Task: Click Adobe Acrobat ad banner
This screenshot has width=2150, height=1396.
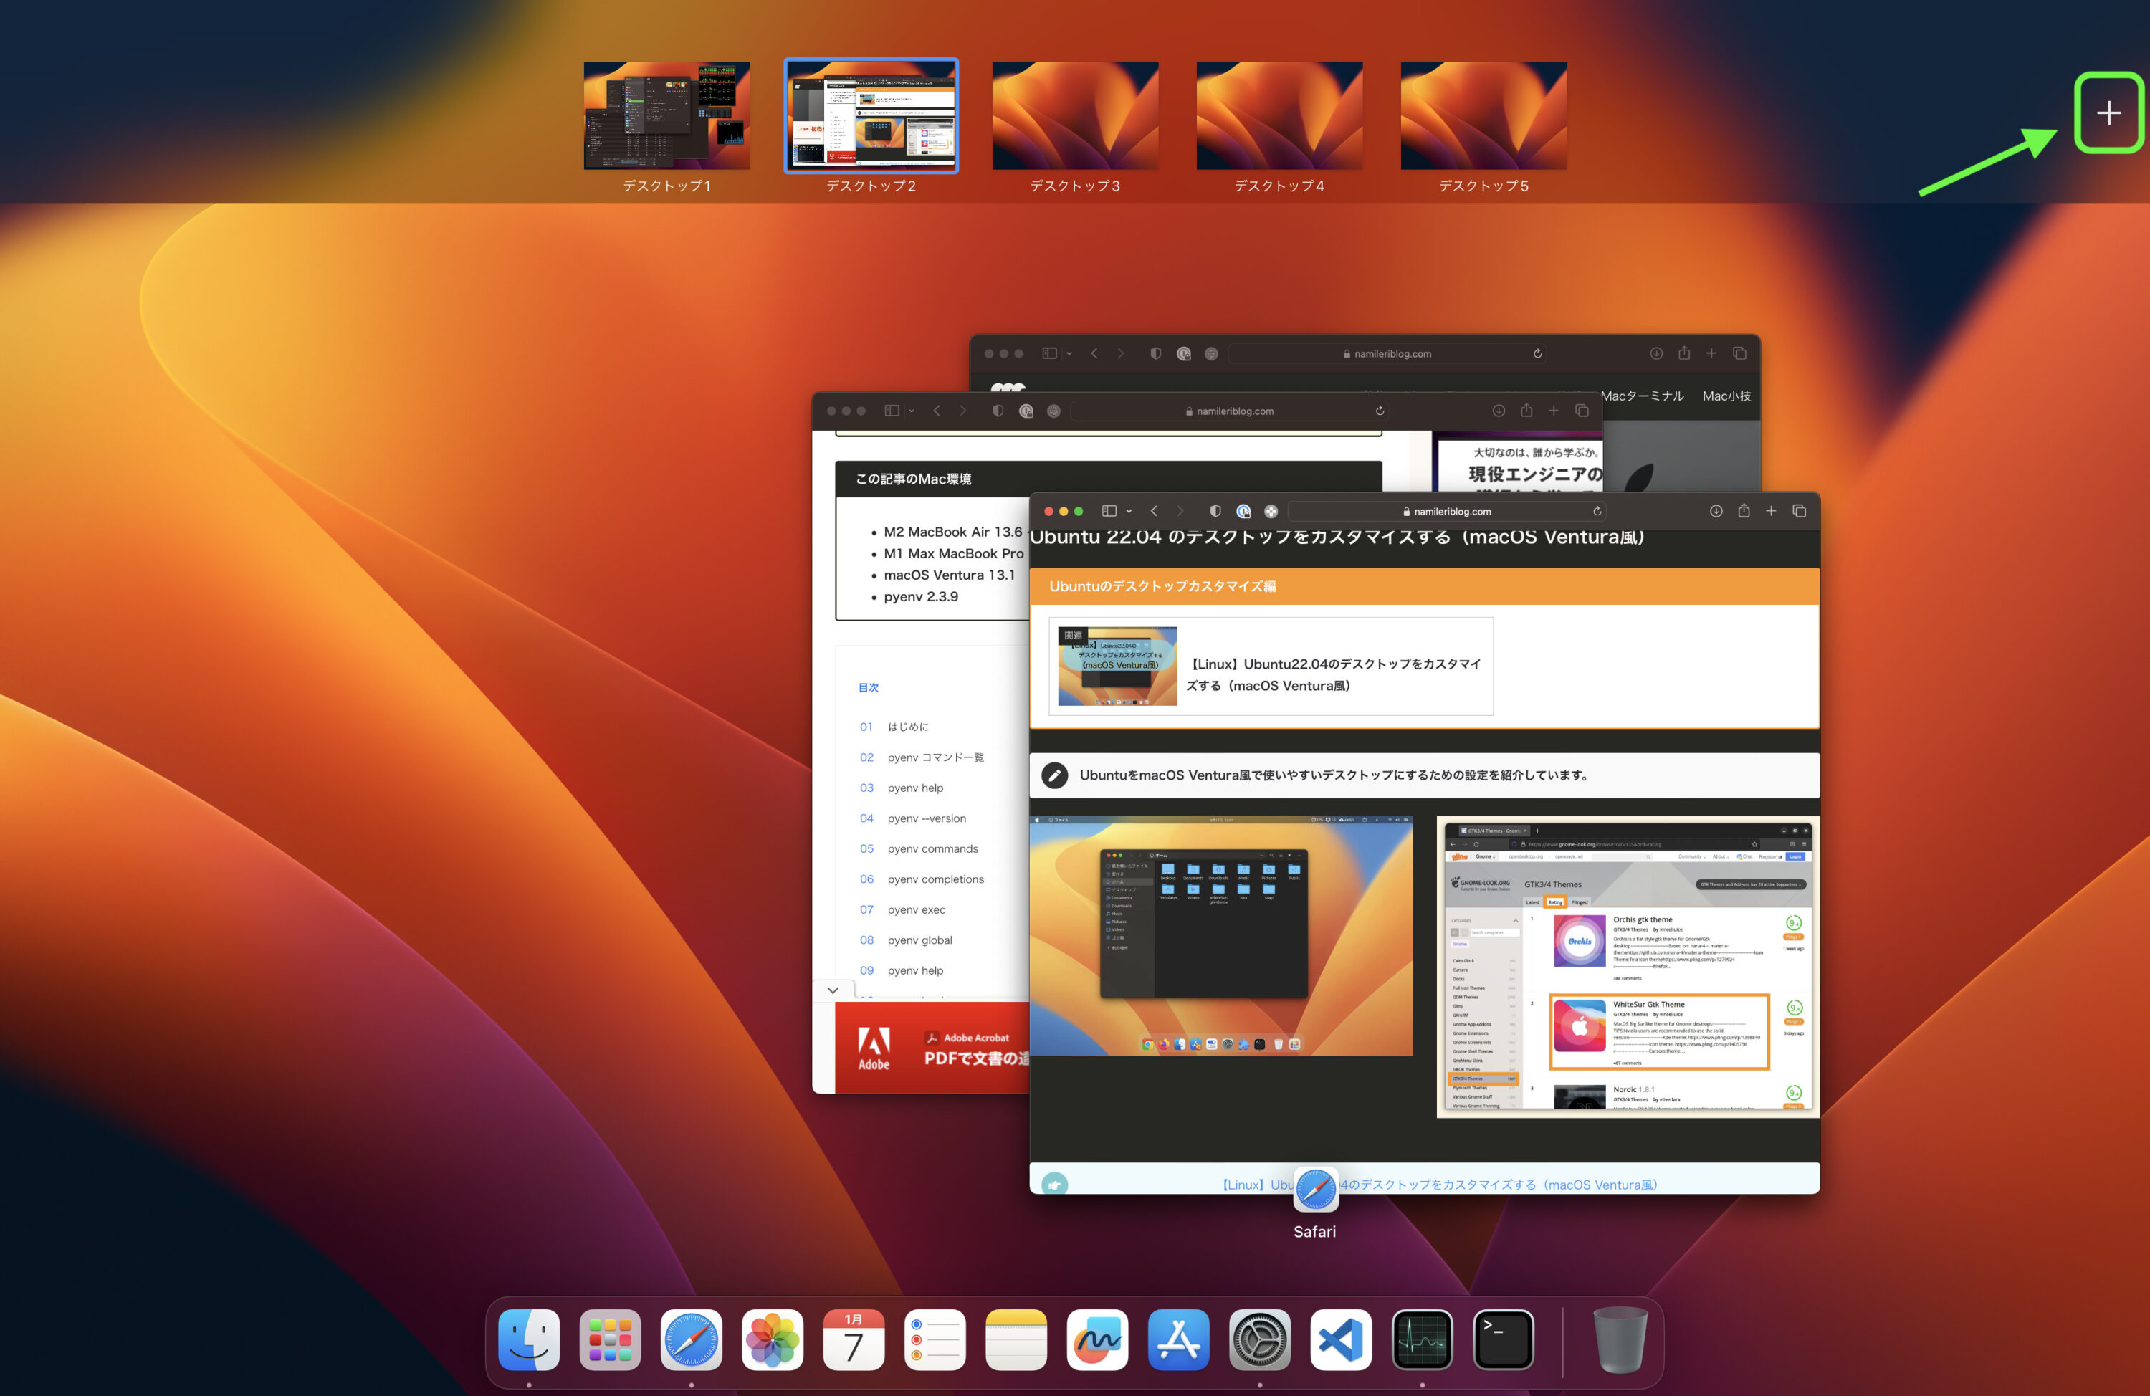Action: click(932, 1048)
